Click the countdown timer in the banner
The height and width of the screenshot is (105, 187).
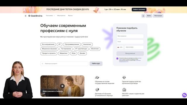[115, 9]
